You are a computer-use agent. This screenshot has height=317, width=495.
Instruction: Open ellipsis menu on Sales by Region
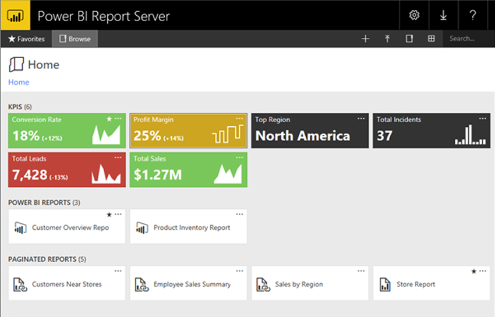[361, 271]
